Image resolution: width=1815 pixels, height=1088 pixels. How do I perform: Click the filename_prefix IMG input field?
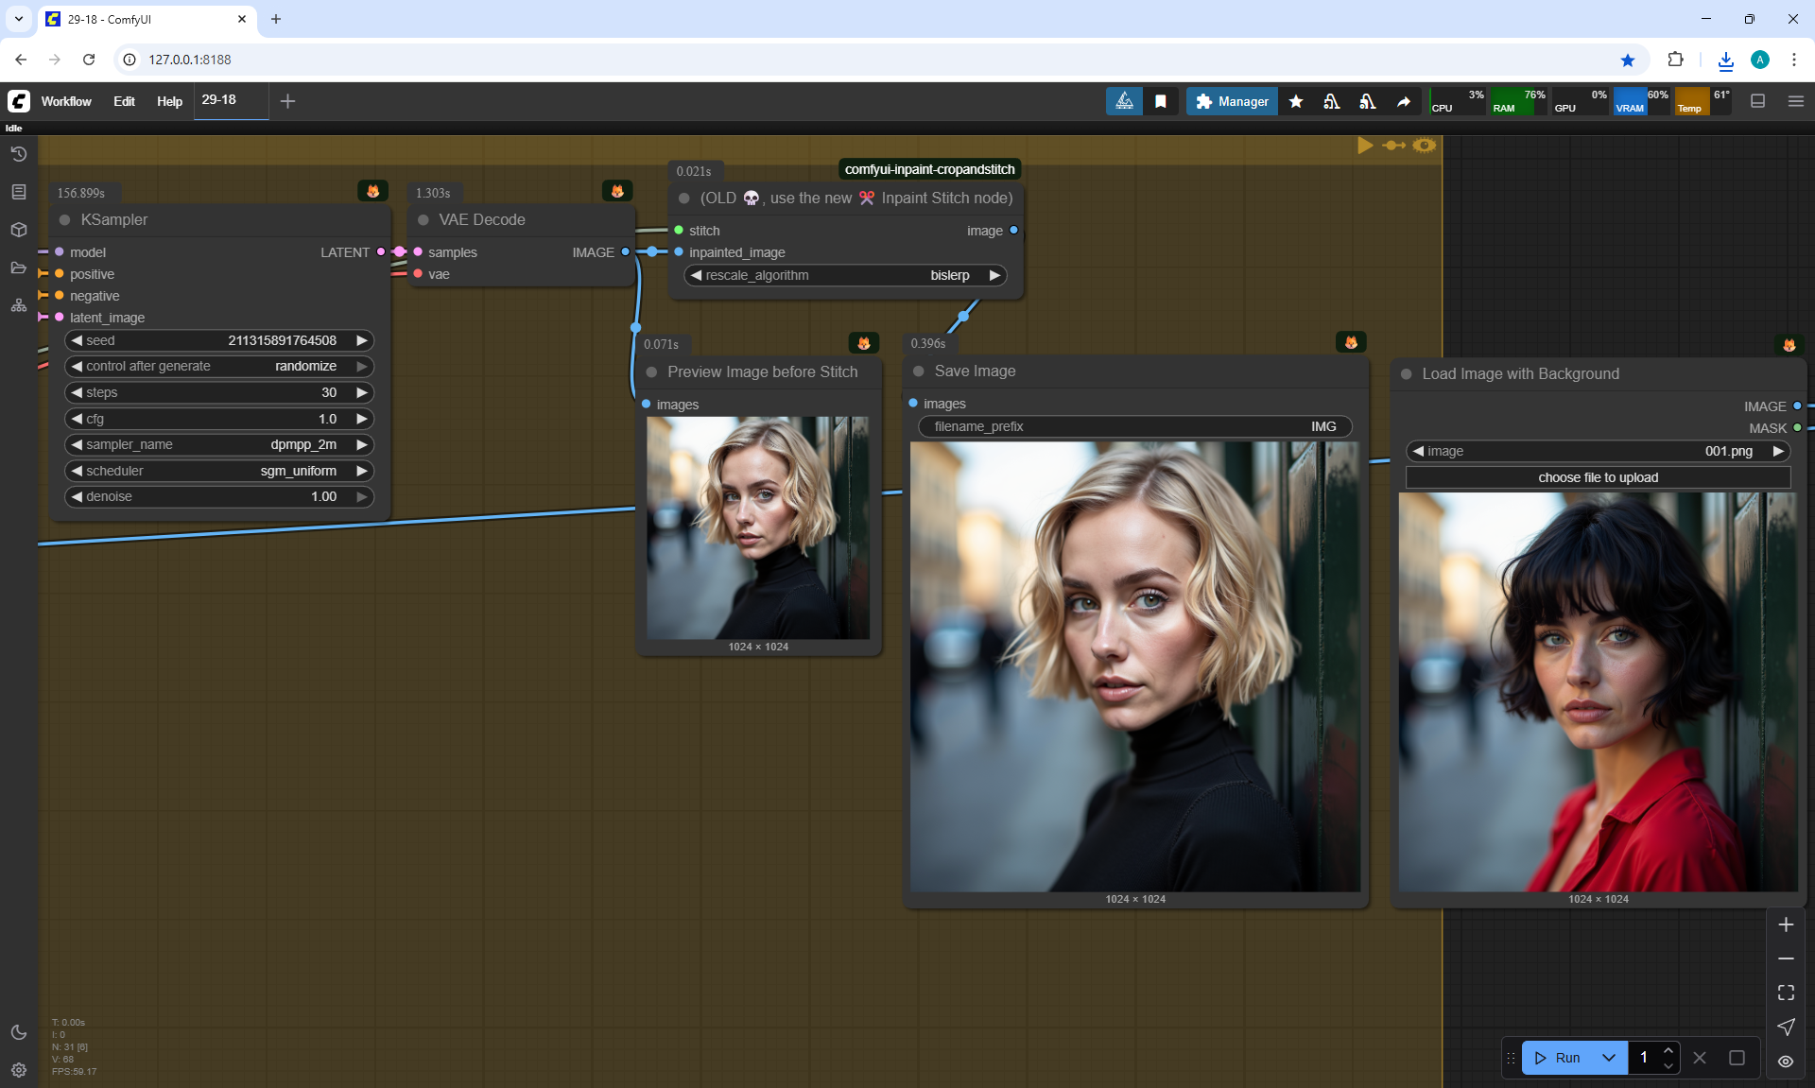coord(1134,426)
